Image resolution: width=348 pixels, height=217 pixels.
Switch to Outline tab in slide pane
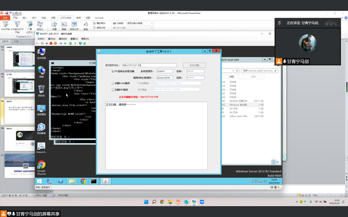(x=16, y=41)
